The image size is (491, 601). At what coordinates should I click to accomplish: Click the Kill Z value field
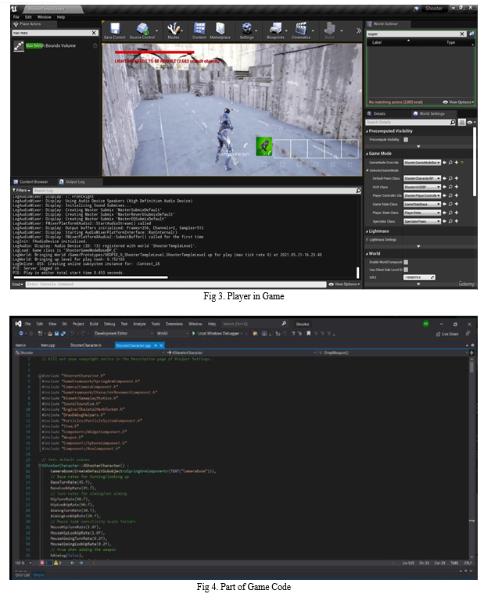[419, 277]
